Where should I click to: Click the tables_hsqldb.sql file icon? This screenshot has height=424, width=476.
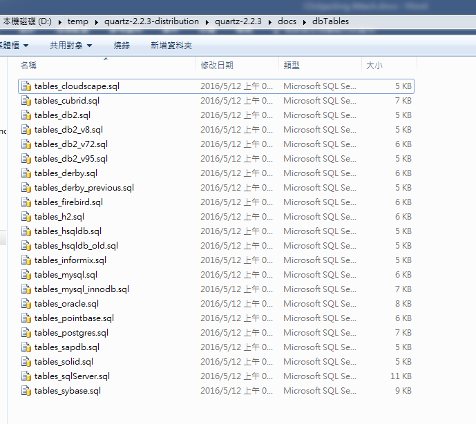point(26,231)
